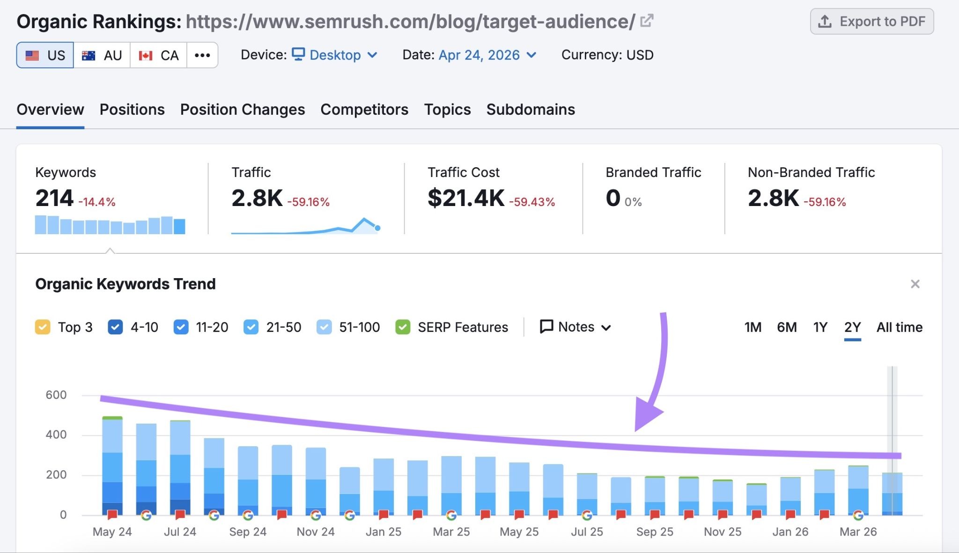Set chart range to All time
Viewport: 959px width, 553px height.
900,327
